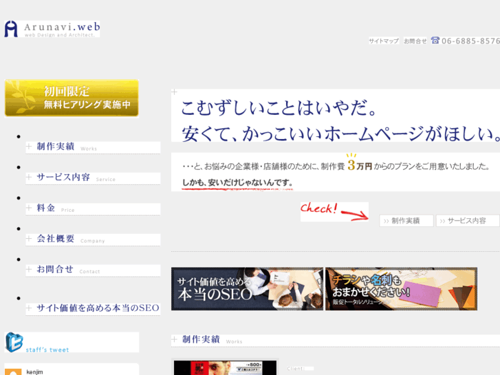Click the plus icon beside 料金
Viewport: 500px width, 375px height.
pos(29,208)
